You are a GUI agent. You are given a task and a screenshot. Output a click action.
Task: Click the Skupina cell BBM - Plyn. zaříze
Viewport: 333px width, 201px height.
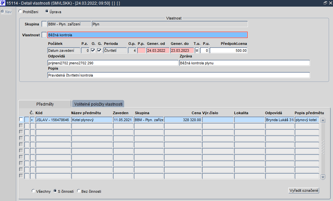[149, 120]
